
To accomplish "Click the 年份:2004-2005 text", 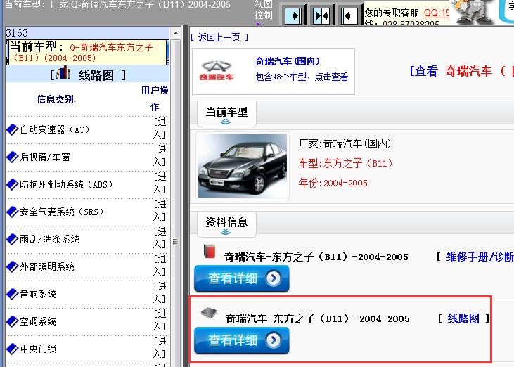I will 333,183.
